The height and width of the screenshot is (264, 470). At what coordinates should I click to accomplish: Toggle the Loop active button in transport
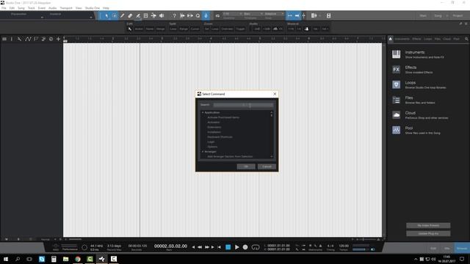[256, 247]
